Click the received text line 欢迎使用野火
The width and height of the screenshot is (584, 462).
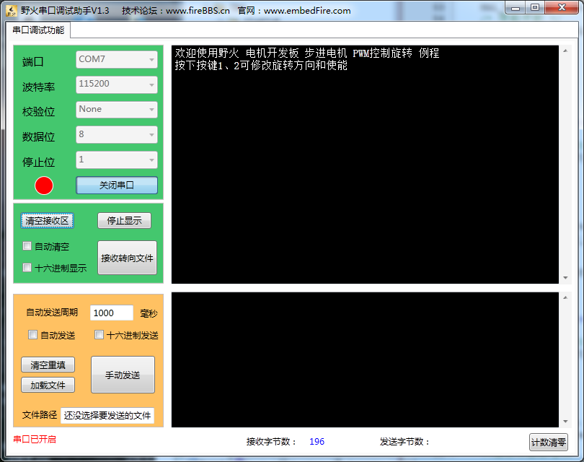click(307, 53)
